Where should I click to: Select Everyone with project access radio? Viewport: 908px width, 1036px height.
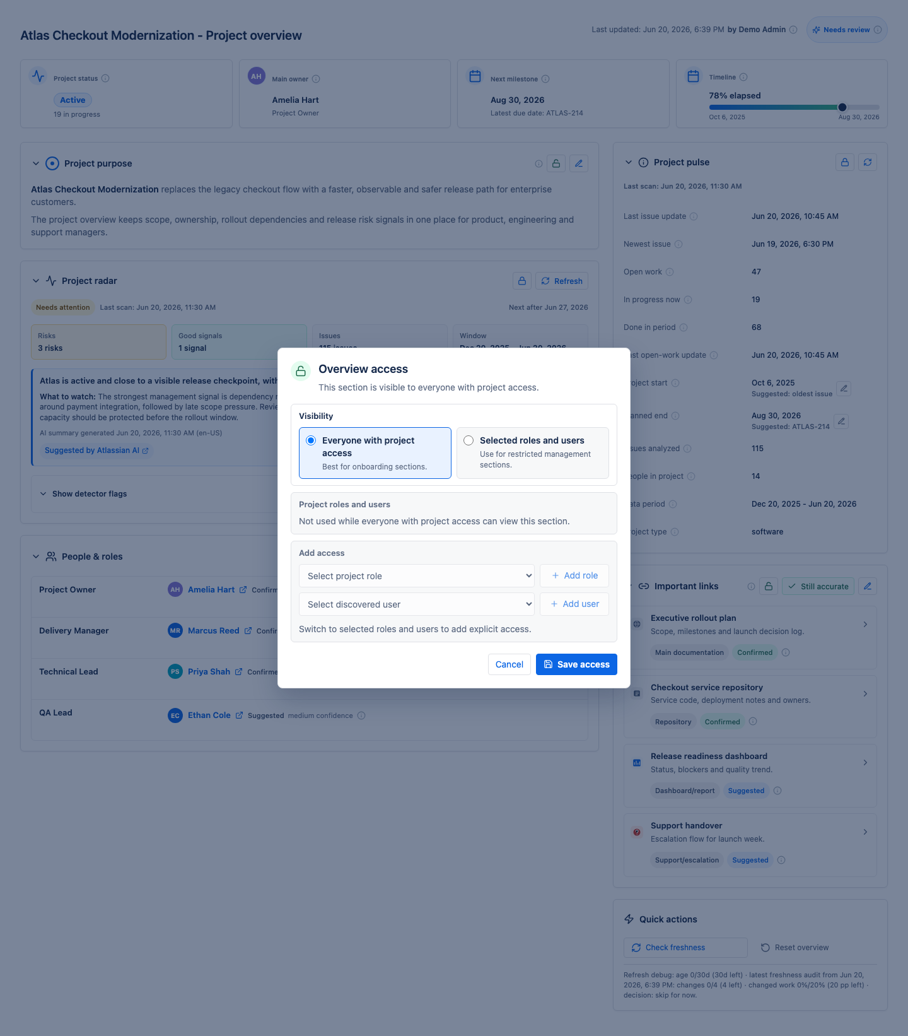click(x=311, y=440)
